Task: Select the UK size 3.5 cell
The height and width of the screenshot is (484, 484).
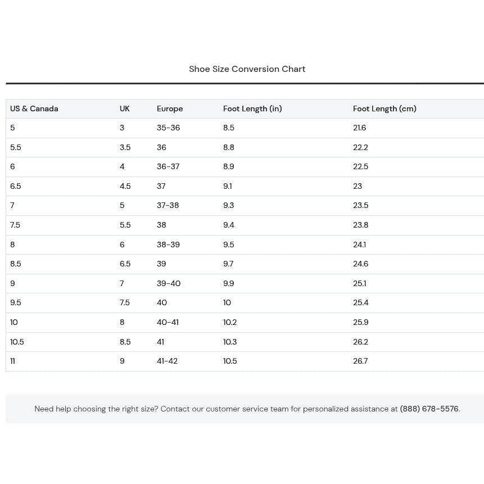Action: pos(125,147)
